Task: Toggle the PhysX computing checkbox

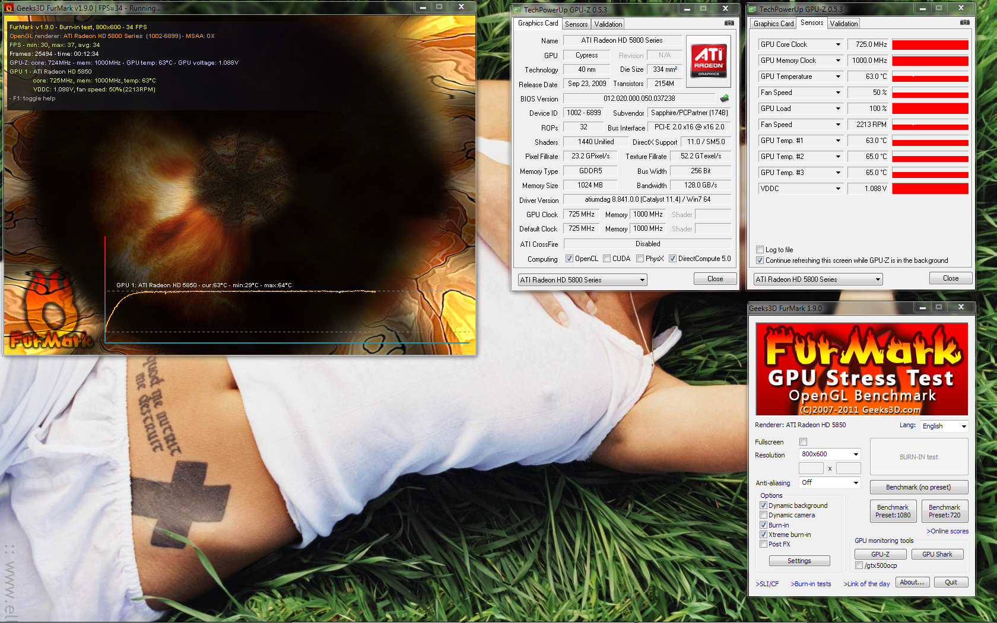Action: [640, 259]
